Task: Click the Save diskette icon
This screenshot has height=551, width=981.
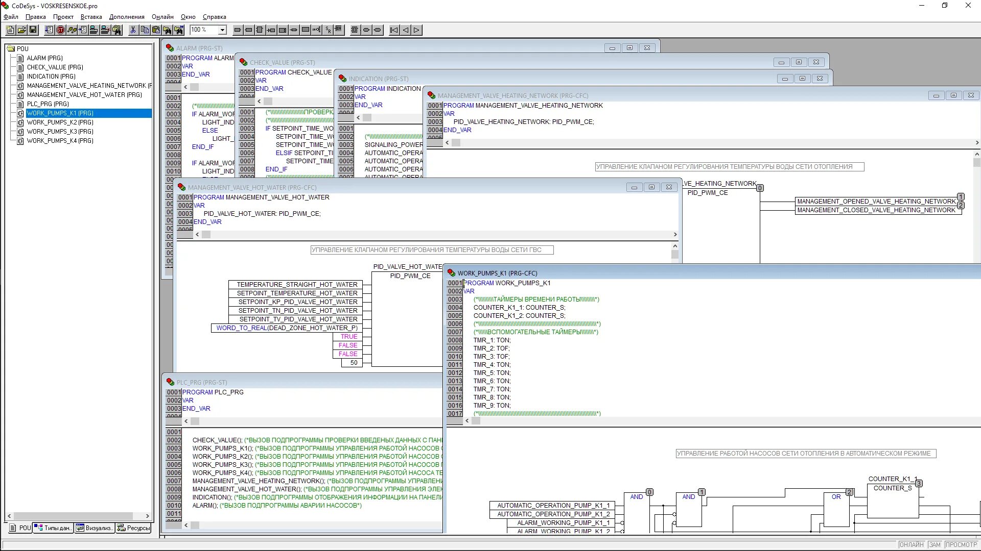Action: [x=33, y=30]
